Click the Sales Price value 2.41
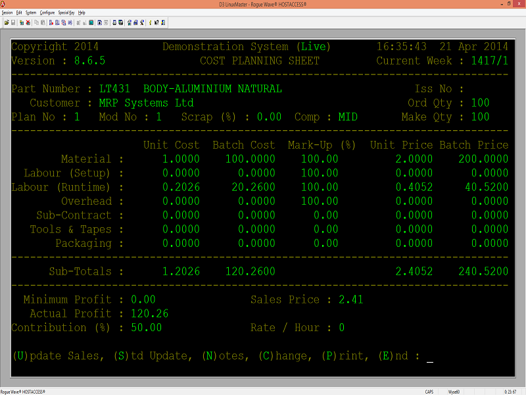526x395 pixels. pyautogui.click(x=351, y=300)
